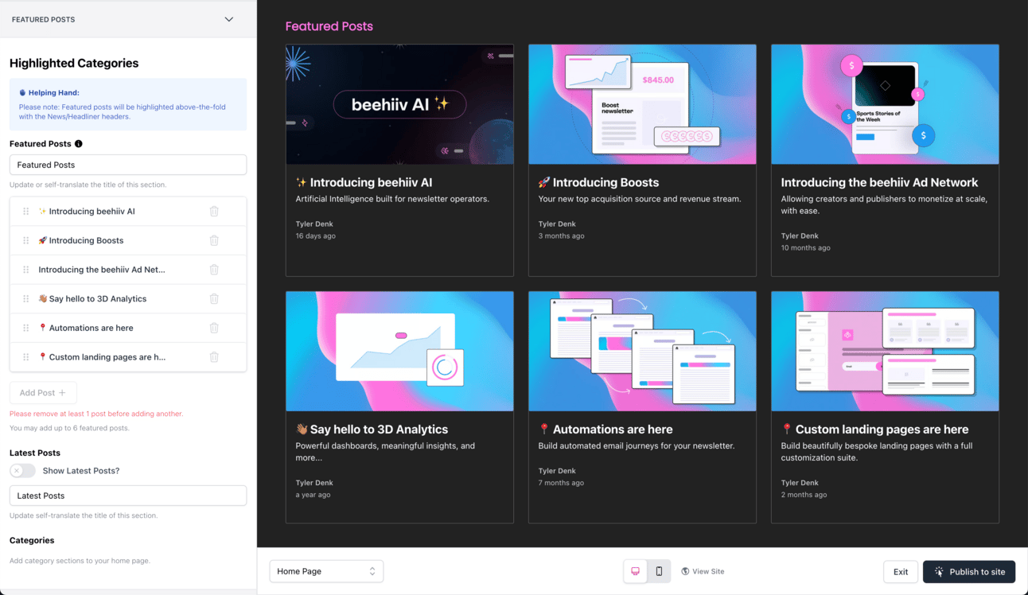Click the globe icon beside View Site
The image size is (1028, 595).
(x=685, y=571)
